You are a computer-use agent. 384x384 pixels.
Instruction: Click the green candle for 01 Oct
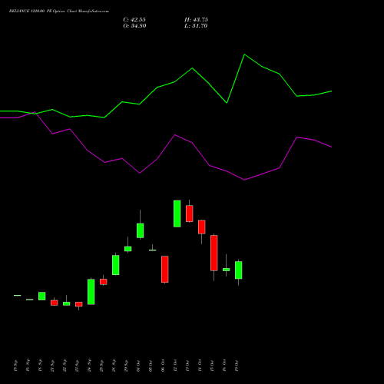141,230
